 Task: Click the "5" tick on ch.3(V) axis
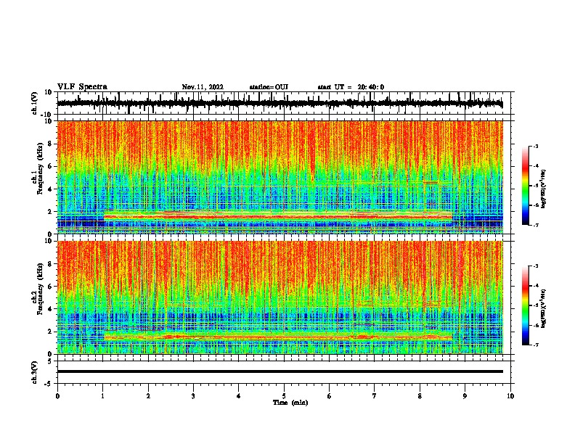coord(50,361)
